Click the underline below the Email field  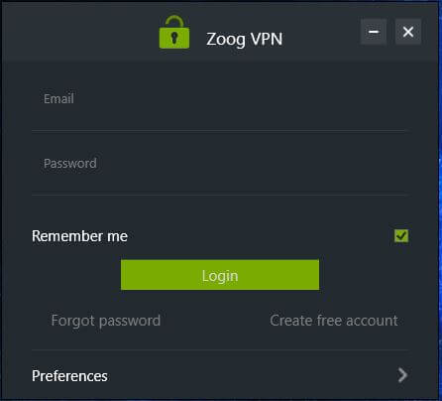click(x=219, y=131)
